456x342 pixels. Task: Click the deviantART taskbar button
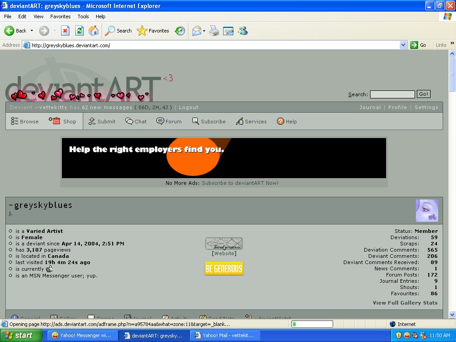tap(154, 335)
